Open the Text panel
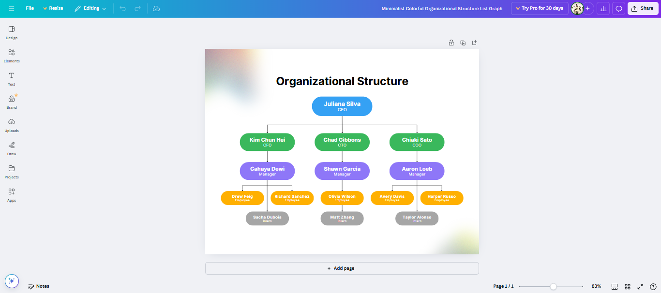The image size is (661, 293). click(12, 79)
